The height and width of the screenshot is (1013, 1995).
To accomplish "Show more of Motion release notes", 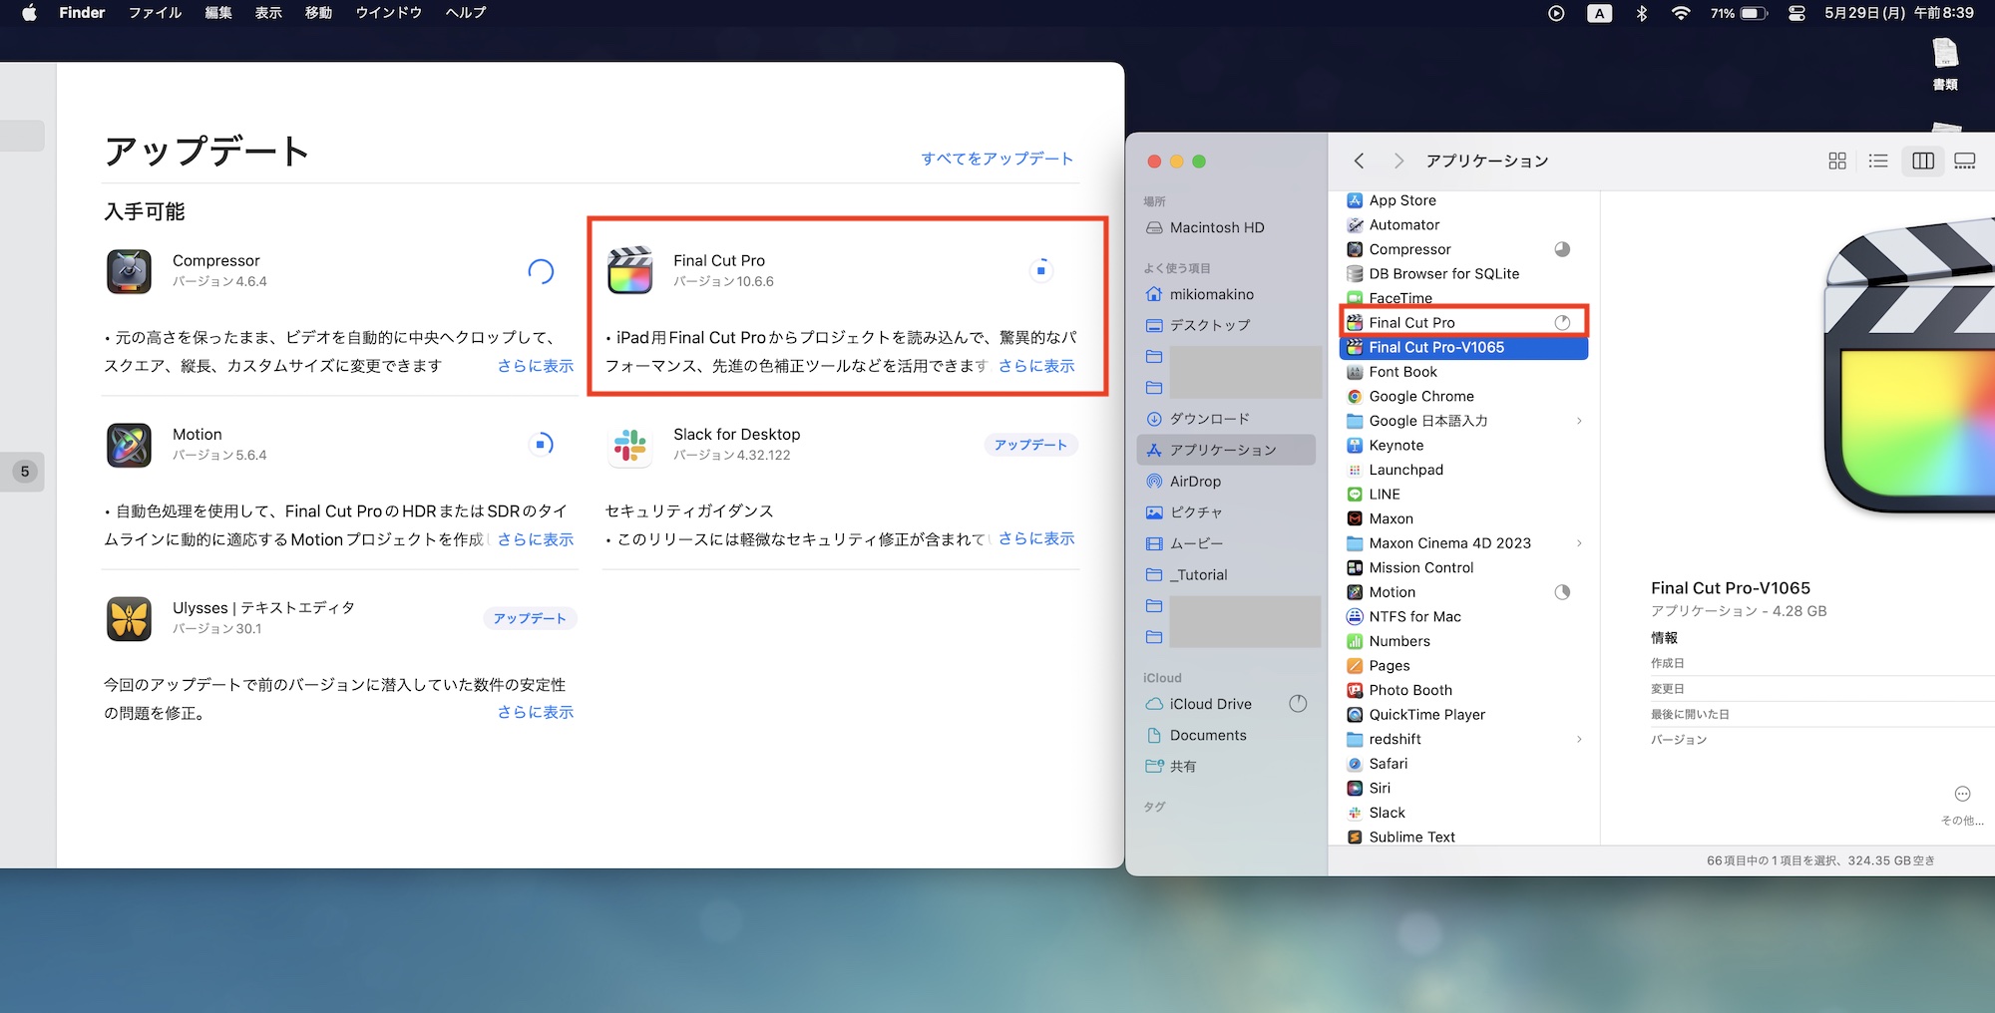I will coord(536,539).
